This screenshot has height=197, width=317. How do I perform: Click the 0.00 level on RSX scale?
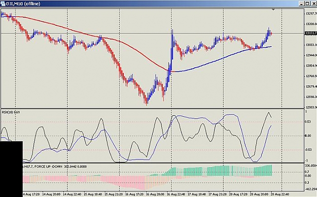point(308,136)
